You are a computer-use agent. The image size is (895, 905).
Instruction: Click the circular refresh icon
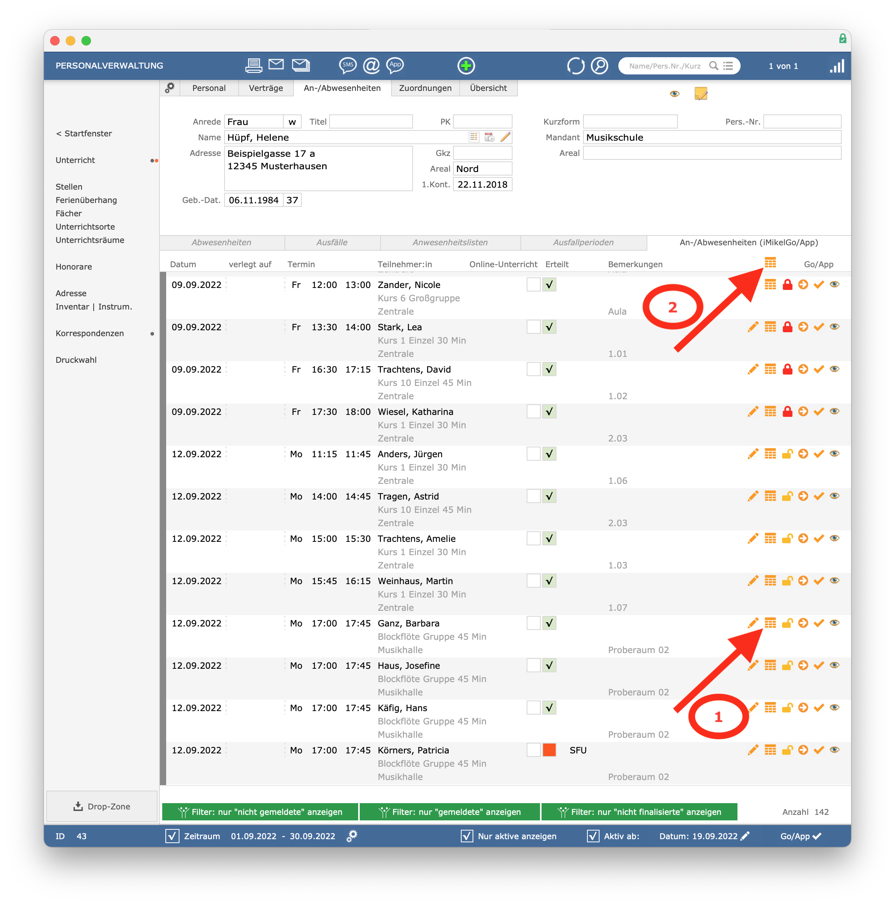(x=575, y=65)
